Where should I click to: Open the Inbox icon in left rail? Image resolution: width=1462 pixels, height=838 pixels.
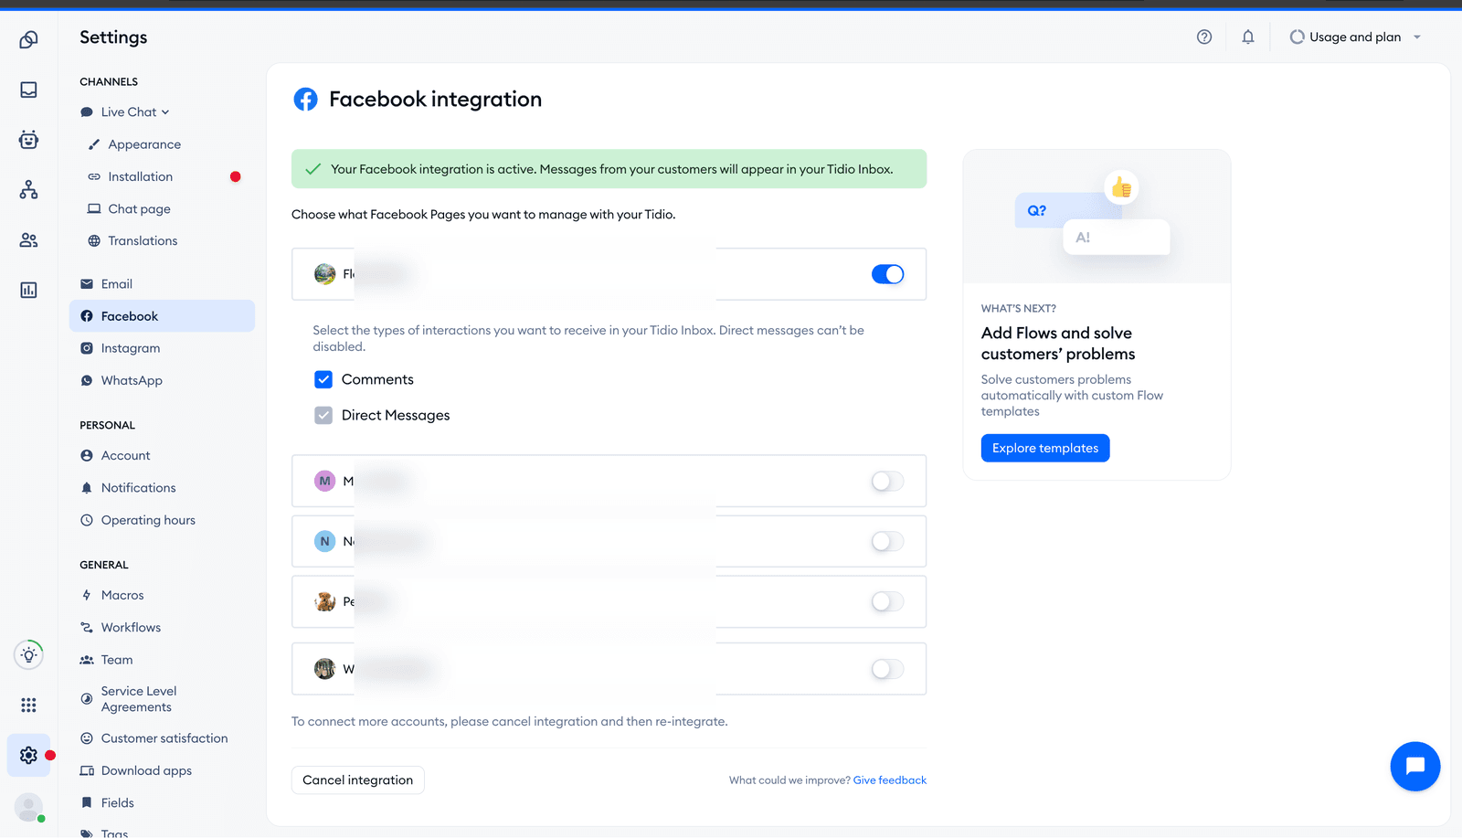point(29,90)
